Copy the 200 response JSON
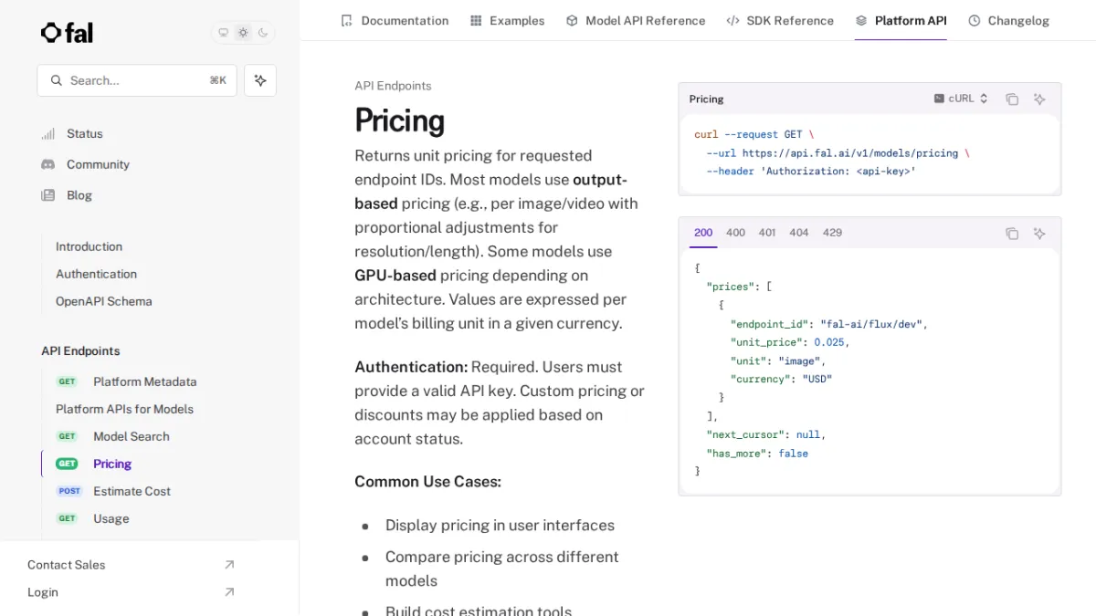Image resolution: width=1096 pixels, height=616 pixels. click(1012, 233)
